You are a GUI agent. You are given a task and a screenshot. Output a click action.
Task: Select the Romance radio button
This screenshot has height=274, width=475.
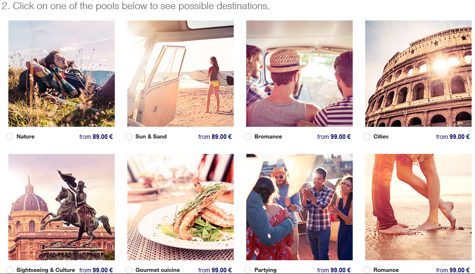pyautogui.click(x=366, y=270)
